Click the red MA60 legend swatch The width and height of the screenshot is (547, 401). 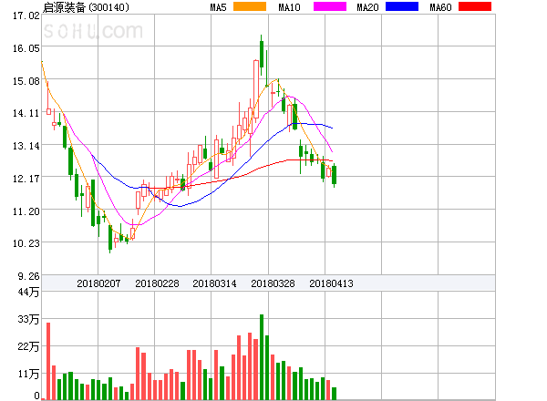pos(475,6)
